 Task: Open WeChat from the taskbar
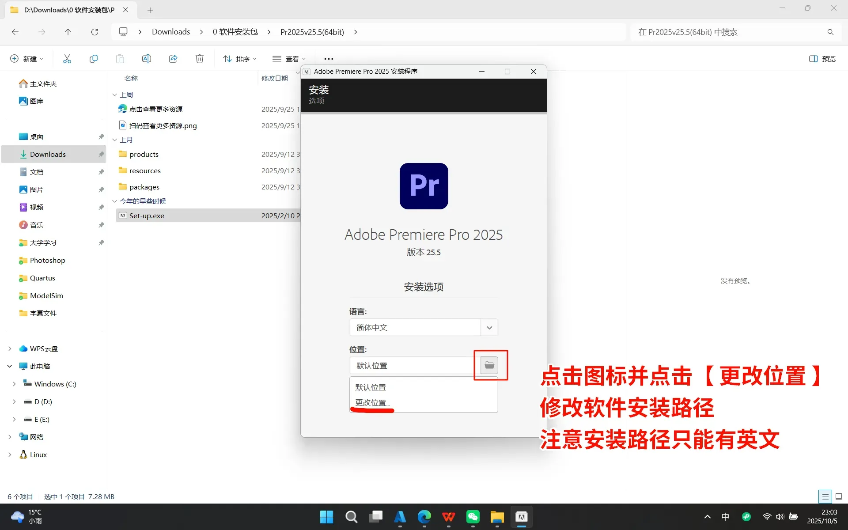point(473,517)
